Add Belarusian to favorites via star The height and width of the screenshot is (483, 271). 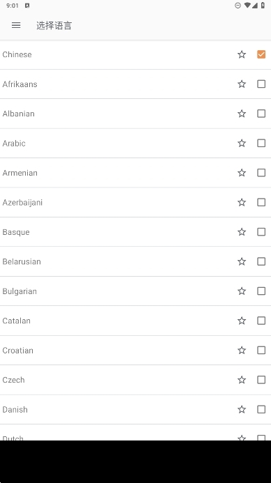tap(242, 261)
